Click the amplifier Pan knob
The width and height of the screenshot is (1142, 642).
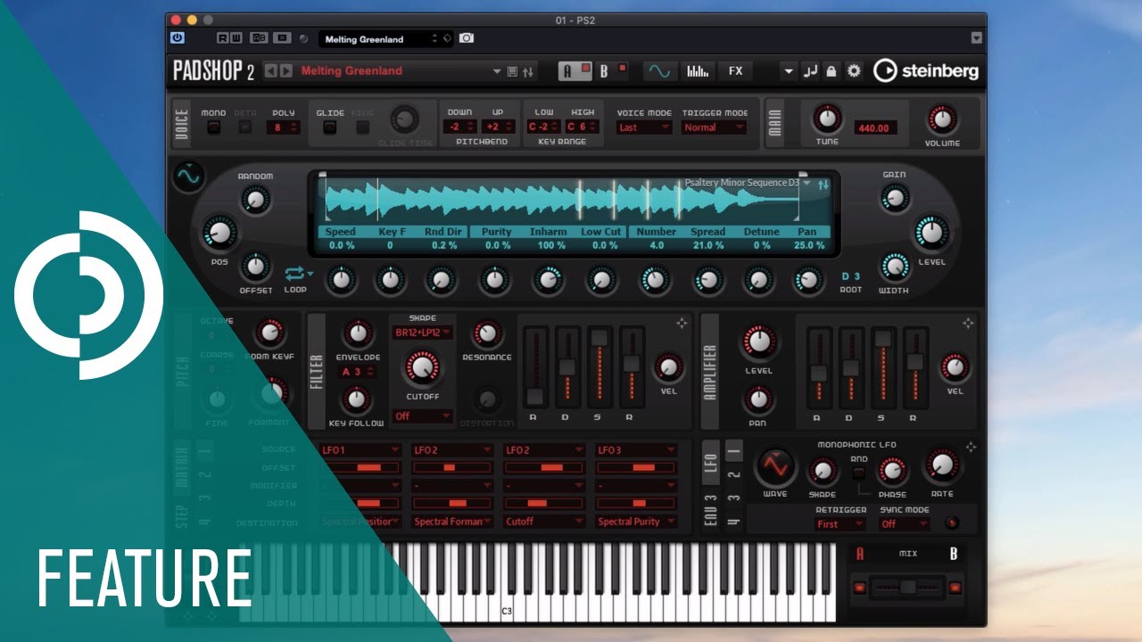click(x=757, y=399)
